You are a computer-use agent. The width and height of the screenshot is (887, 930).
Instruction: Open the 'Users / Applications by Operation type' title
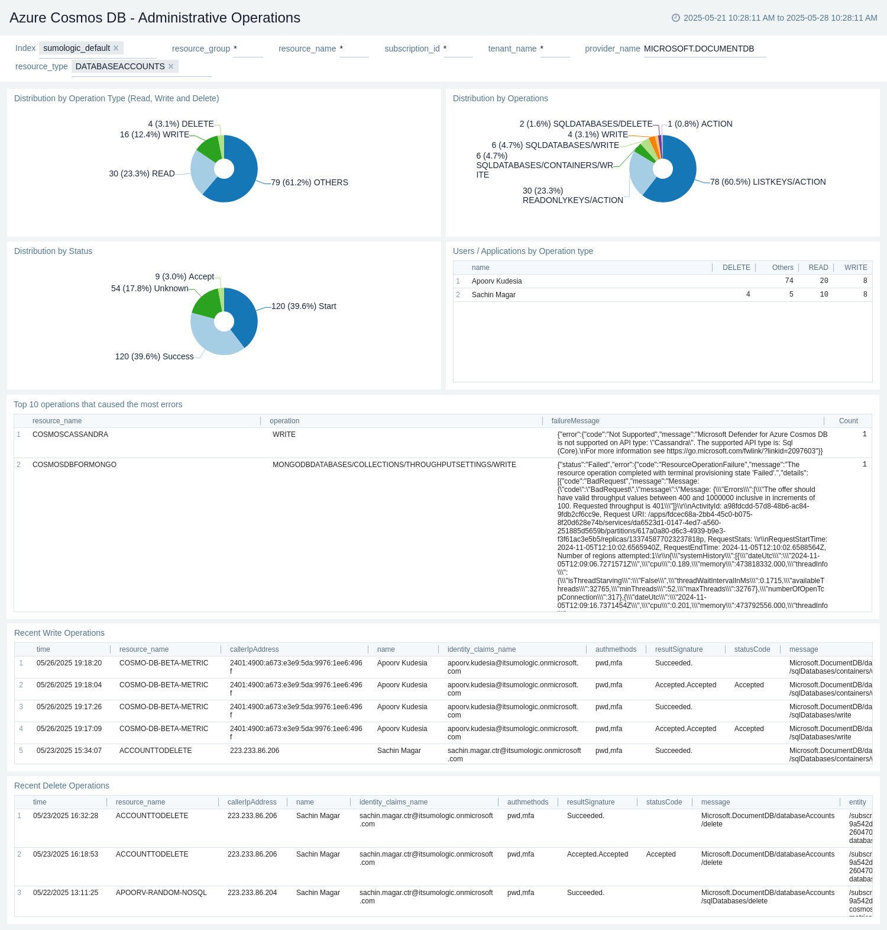tap(523, 251)
